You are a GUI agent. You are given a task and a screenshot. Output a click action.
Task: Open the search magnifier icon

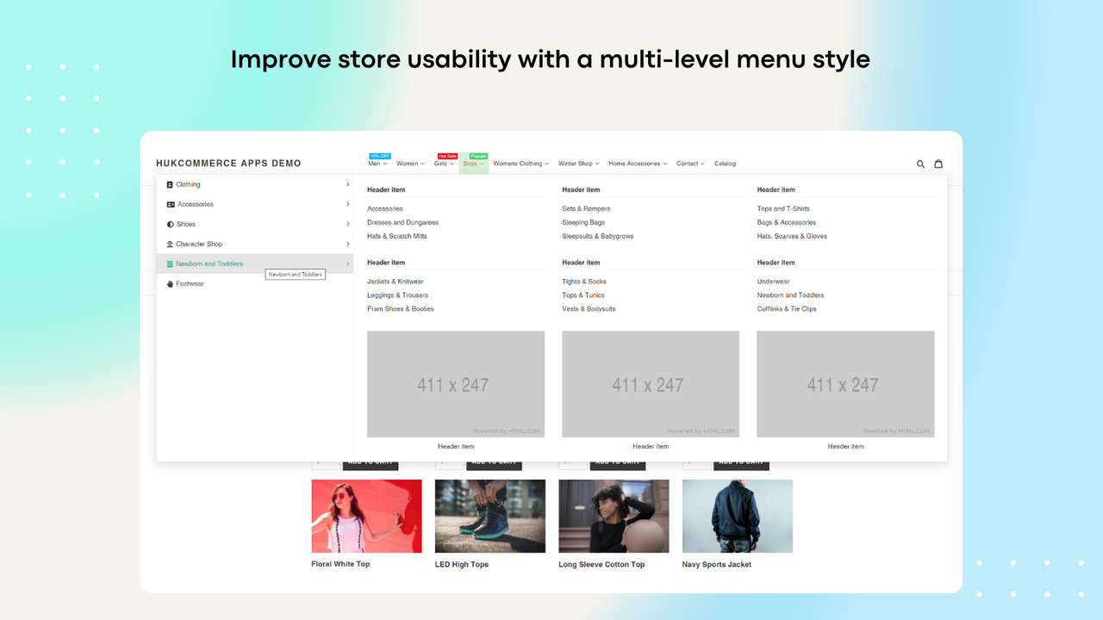point(920,164)
